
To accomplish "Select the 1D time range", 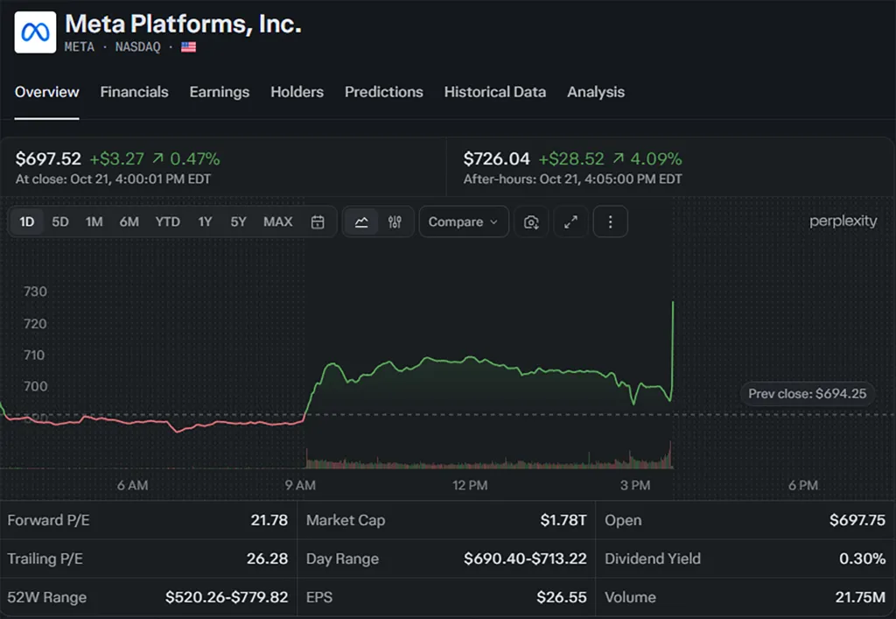I will (x=27, y=222).
